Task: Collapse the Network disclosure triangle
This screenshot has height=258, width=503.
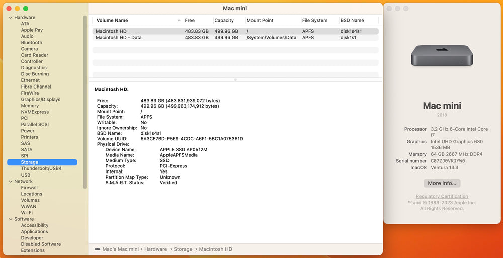Action: pyautogui.click(x=10, y=181)
